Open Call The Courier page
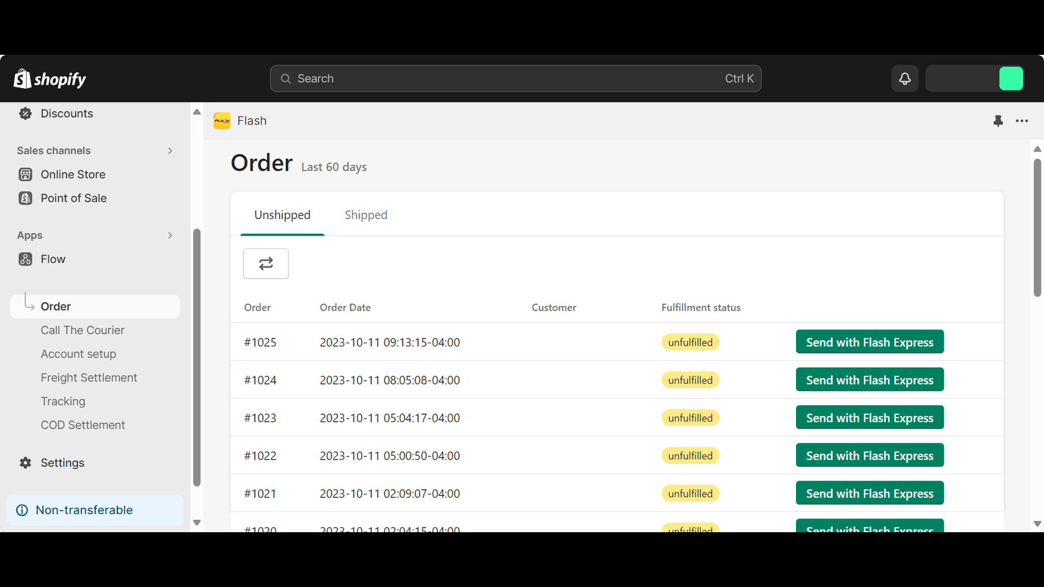The height and width of the screenshot is (587, 1044). coord(82,330)
